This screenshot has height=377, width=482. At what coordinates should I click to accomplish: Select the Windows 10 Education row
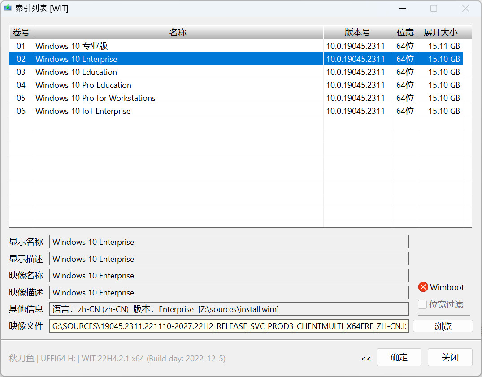pos(236,72)
